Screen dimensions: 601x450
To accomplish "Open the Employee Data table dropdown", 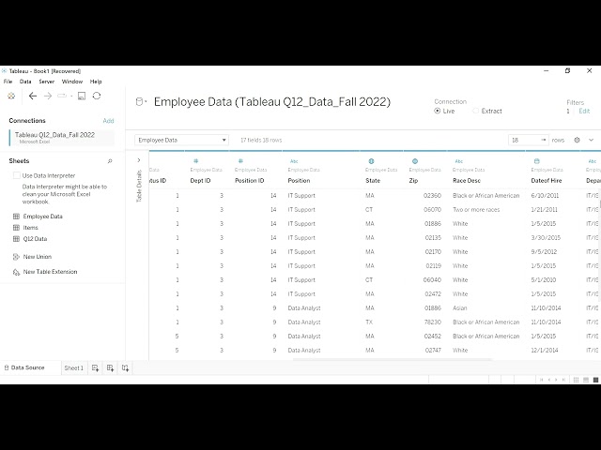I will pyautogui.click(x=181, y=140).
